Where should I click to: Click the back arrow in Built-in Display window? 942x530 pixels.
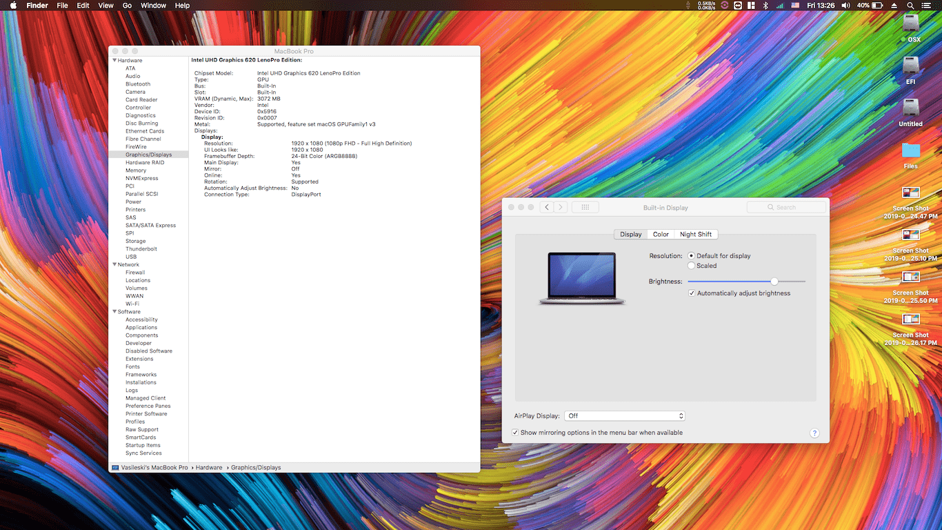[x=547, y=207]
